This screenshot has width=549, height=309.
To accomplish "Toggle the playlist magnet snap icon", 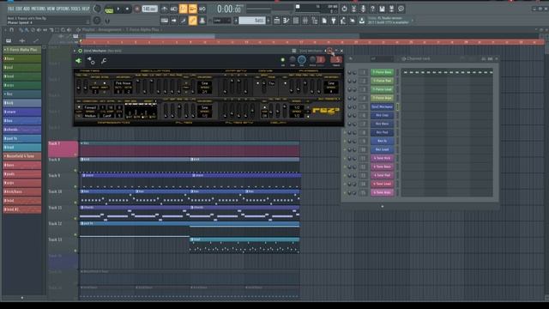I will (x=12, y=30).
